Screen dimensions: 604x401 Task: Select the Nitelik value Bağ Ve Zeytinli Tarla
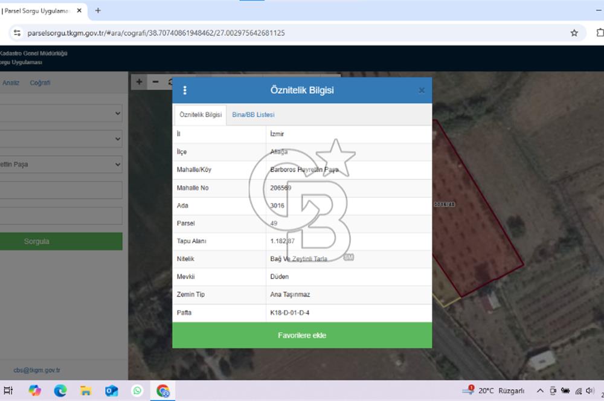(298, 259)
